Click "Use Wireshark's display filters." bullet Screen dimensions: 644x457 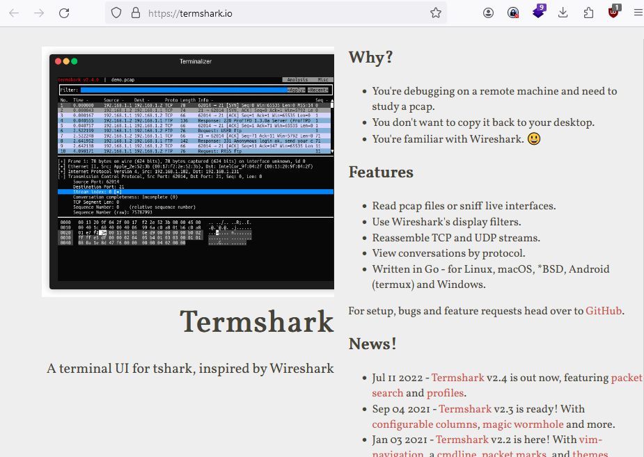pyautogui.click(x=446, y=222)
